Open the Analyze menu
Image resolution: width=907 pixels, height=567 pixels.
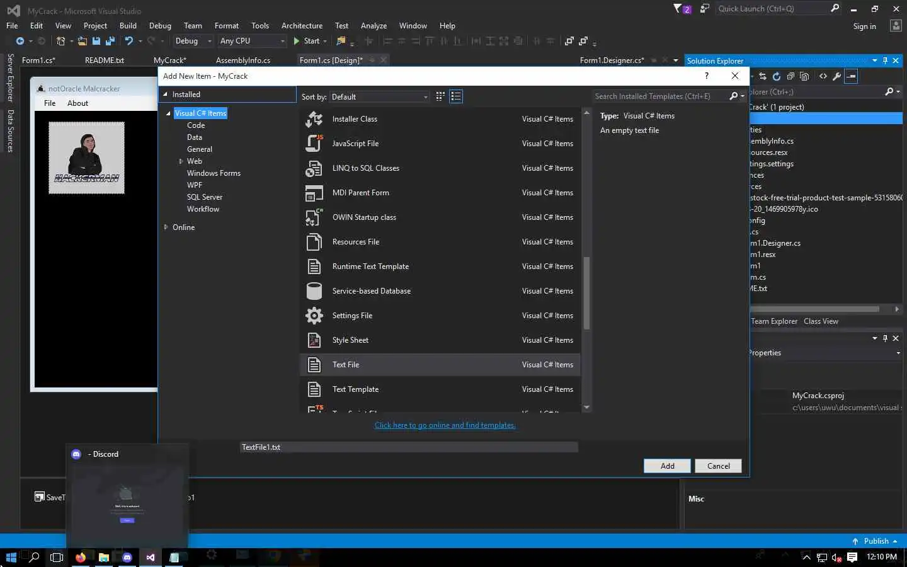374,26
